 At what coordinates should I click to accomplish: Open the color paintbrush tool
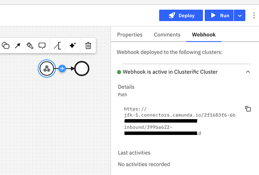click(30, 45)
